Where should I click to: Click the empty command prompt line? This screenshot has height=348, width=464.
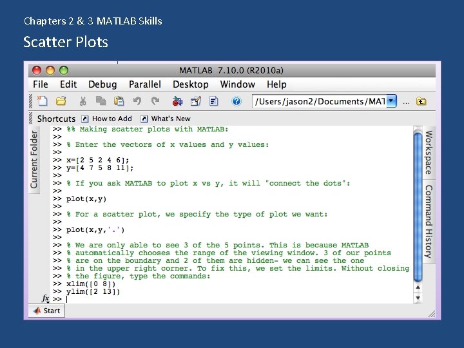[232, 299]
